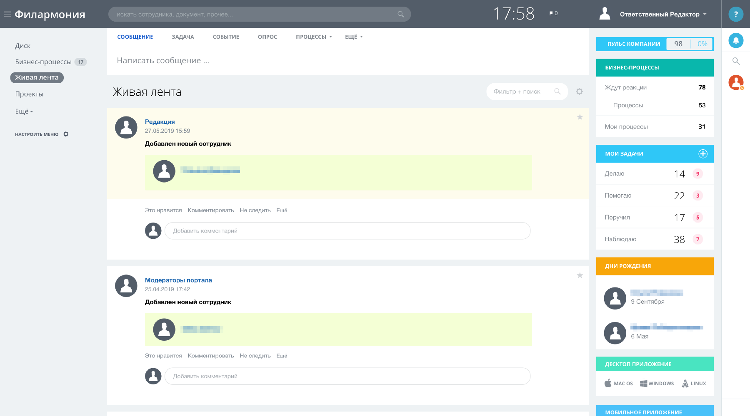The width and height of the screenshot is (750, 416).
Task: Expand Ещё menu in left sidebar
Action: tap(24, 111)
